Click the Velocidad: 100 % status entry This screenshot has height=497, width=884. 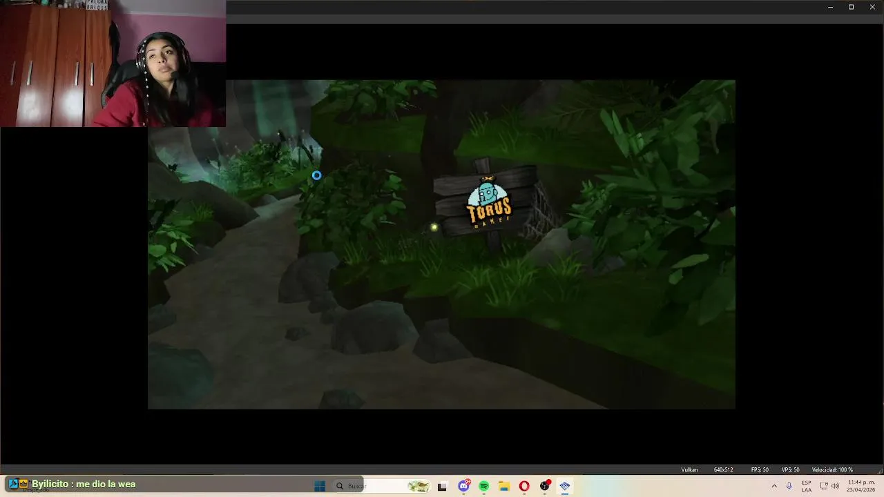[x=832, y=470]
